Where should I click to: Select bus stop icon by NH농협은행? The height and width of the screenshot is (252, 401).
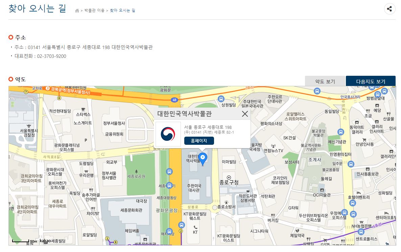(361, 232)
